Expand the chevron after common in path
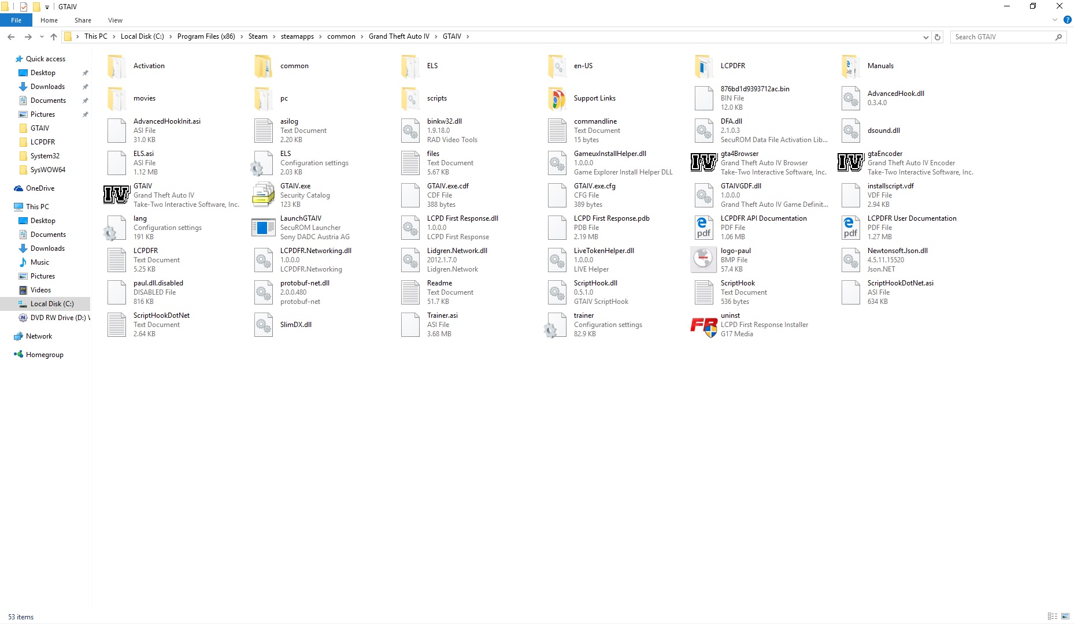The height and width of the screenshot is (624, 1074). tap(362, 36)
